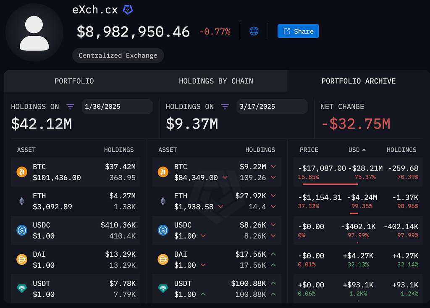430x308 pixels.
Task: Click the BTC holdings value $37.42M
Action: 120,167
